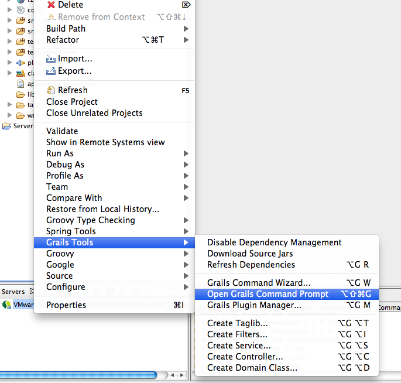Image resolution: width=401 pixels, height=383 pixels.
Task: Click the horizontal scrollbar thumb
Action: point(78,375)
